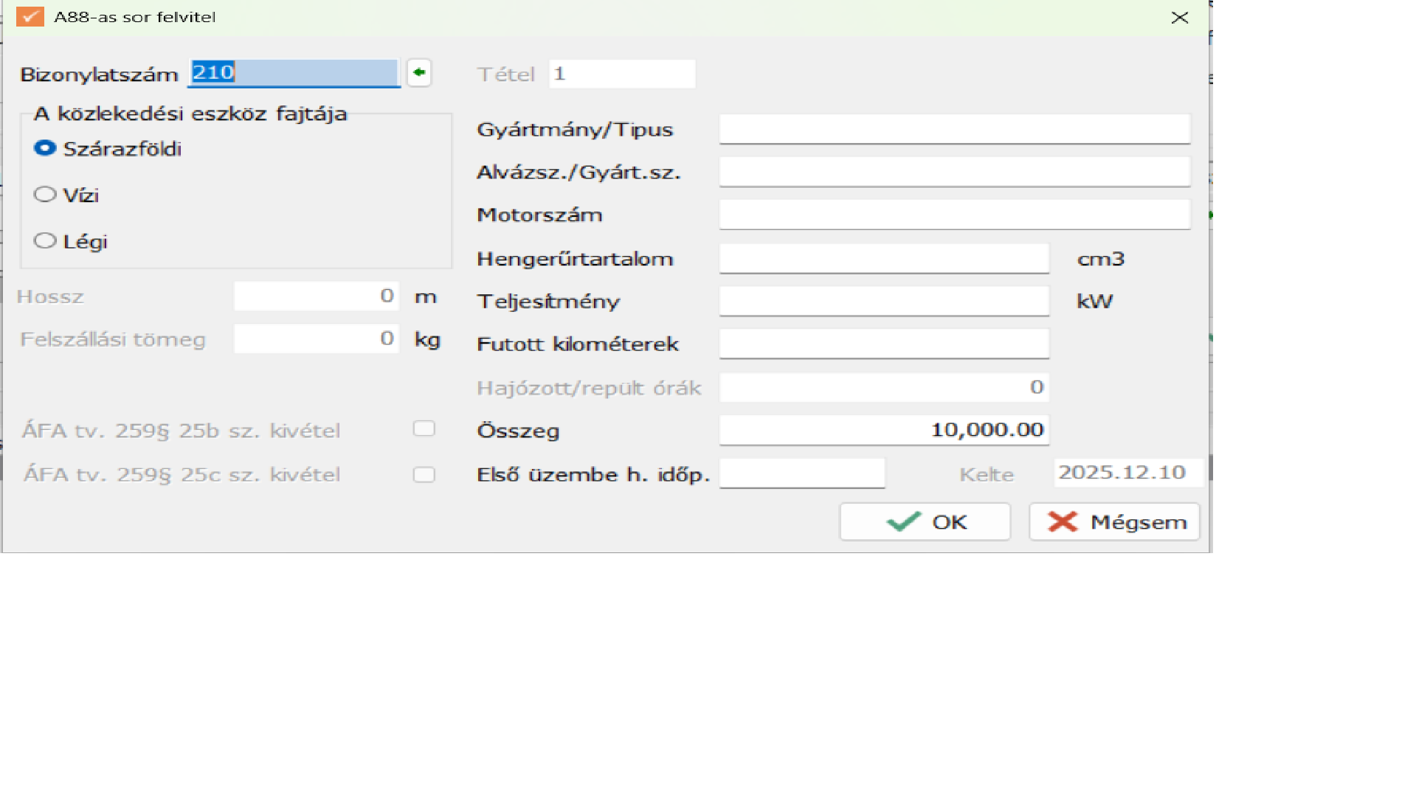1416x798 pixels.
Task: Click the Kelte date field
Action: tap(1127, 473)
